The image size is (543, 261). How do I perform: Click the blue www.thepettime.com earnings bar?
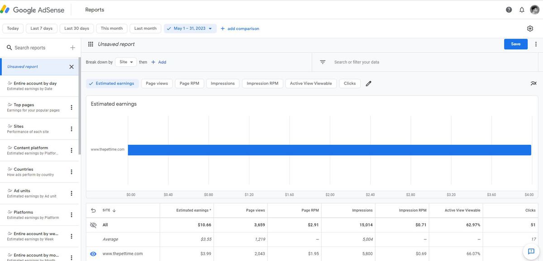[329, 150]
